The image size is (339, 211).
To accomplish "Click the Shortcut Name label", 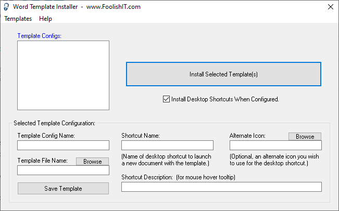I will pos(141,136).
